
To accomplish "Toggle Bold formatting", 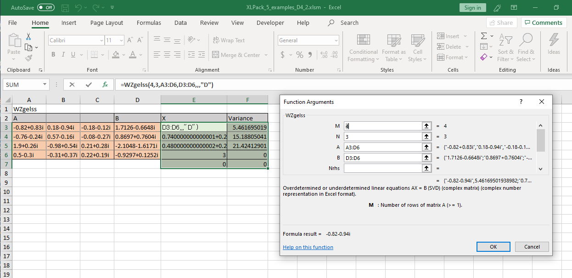I will point(53,55).
